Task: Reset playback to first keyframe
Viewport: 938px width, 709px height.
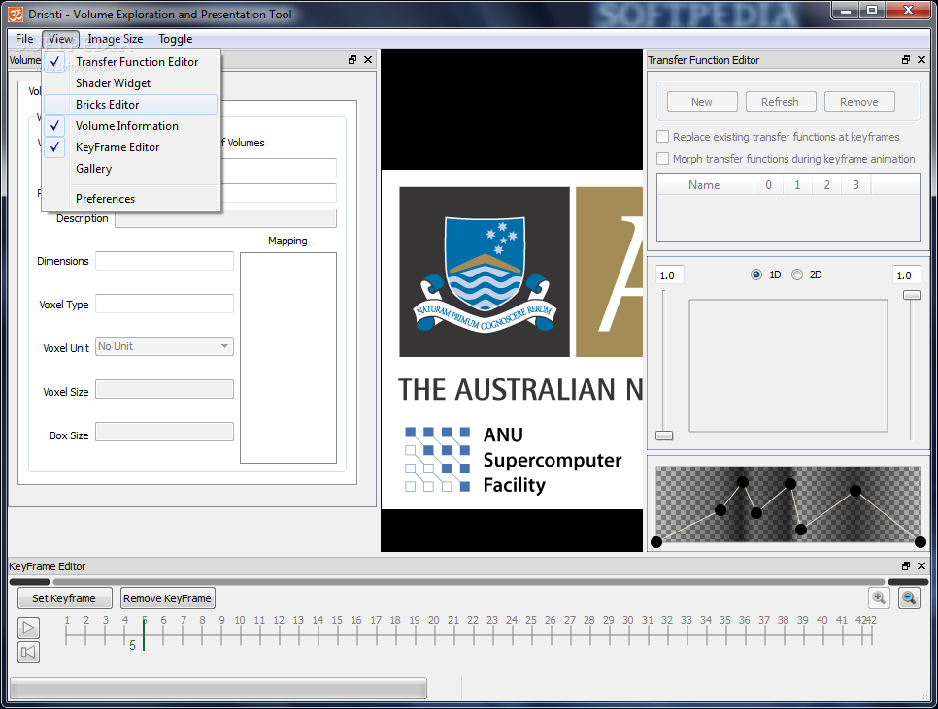Action: coord(28,652)
